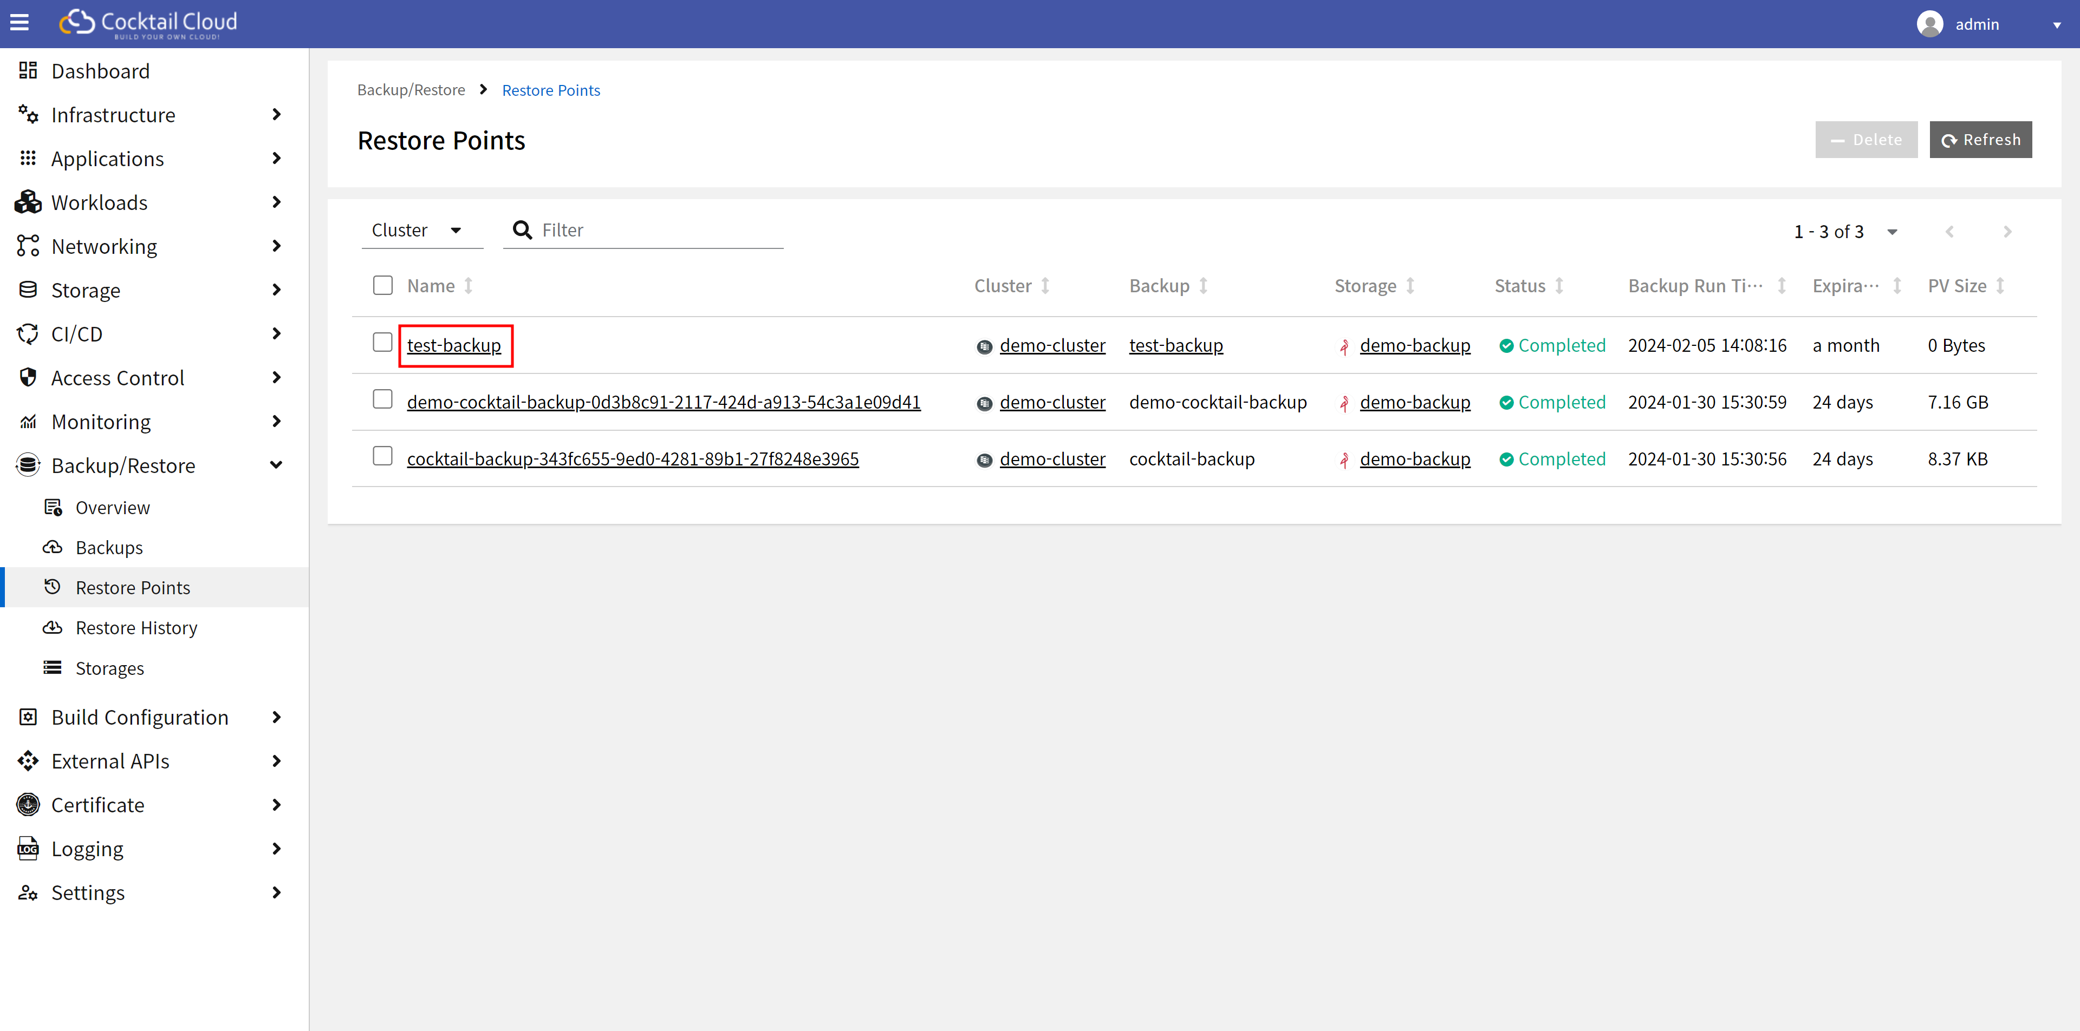Open the demo-cocktail-backup-0d3b8c91 restore point link

tap(663, 402)
